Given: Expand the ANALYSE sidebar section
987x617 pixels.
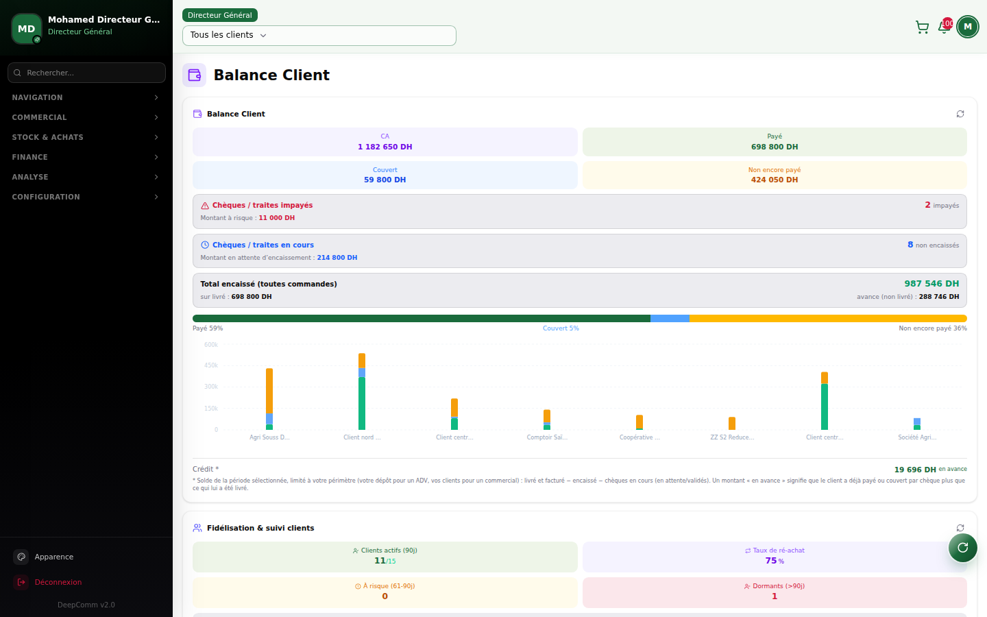Looking at the screenshot, I should tap(86, 177).
